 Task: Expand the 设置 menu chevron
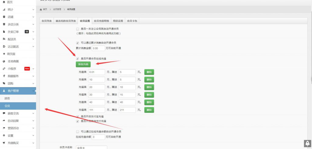(33, 136)
